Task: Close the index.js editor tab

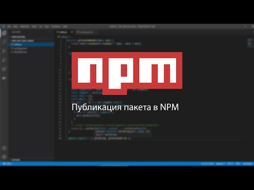Action: point(72,32)
